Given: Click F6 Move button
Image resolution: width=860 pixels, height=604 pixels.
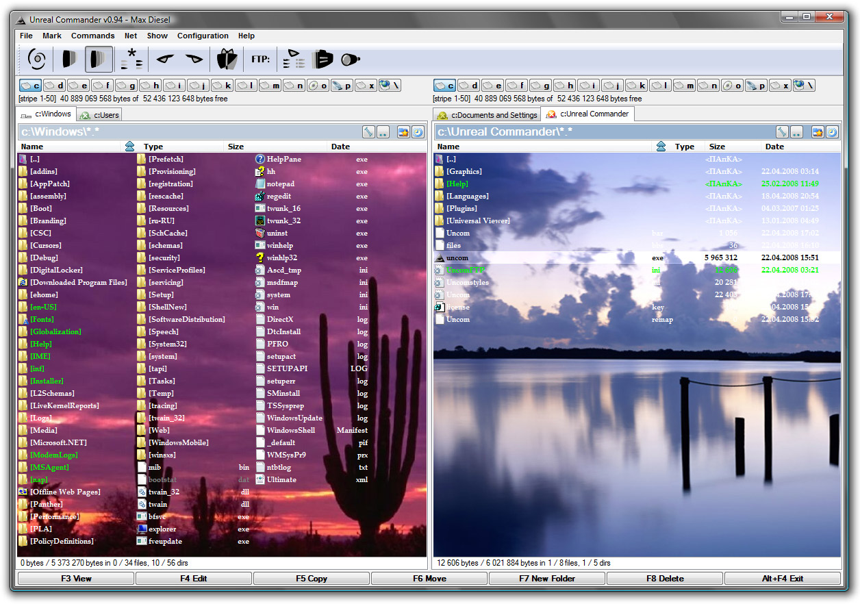Looking at the screenshot, I should pos(429,579).
